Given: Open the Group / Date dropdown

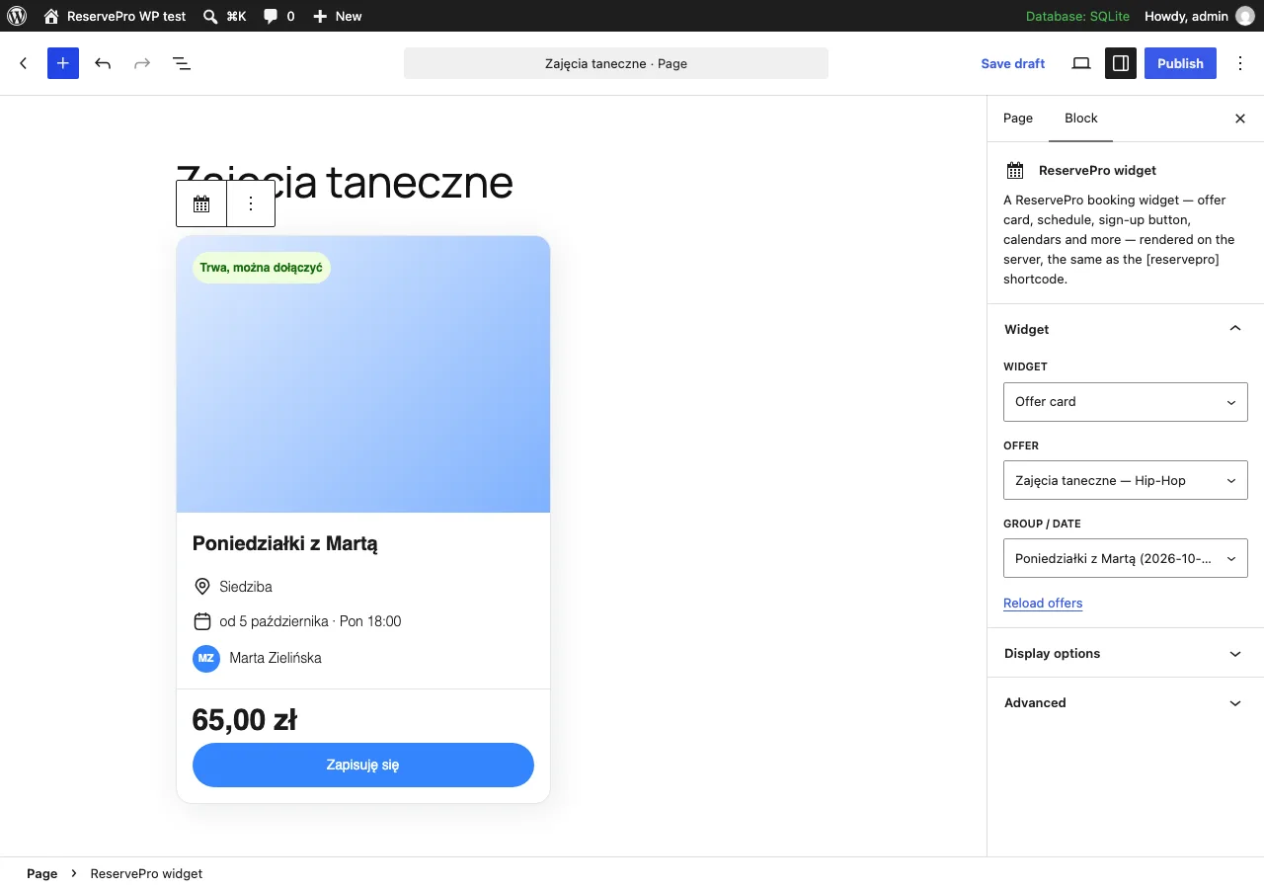Looking at the screenshot, I should pos(1126,559).
